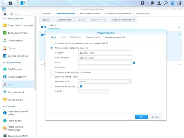Click the VLAN ID input field
Image resolution: width=184 pixels, height=138 pixels.
click(x=94, y=91)
